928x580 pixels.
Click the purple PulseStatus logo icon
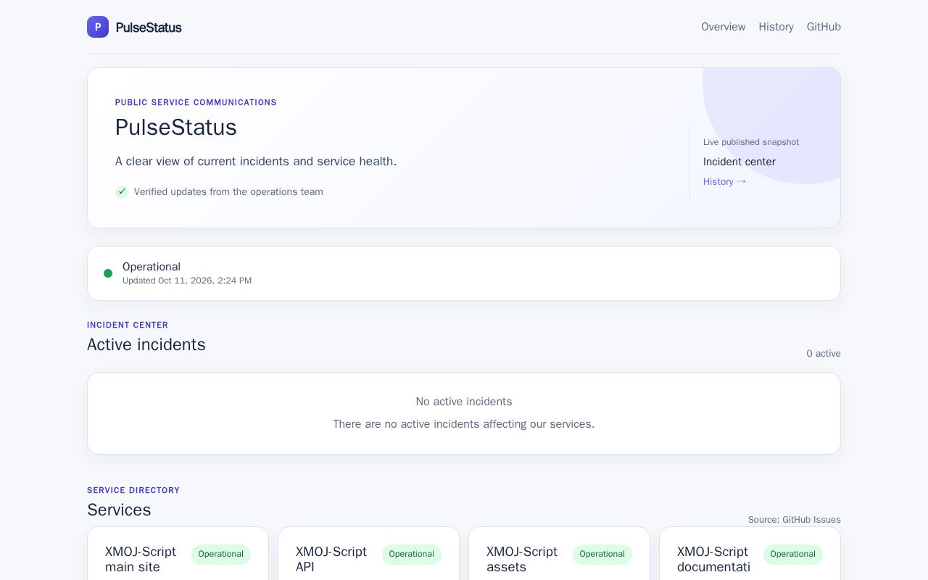pyautogui.click(x=98, y=27)
